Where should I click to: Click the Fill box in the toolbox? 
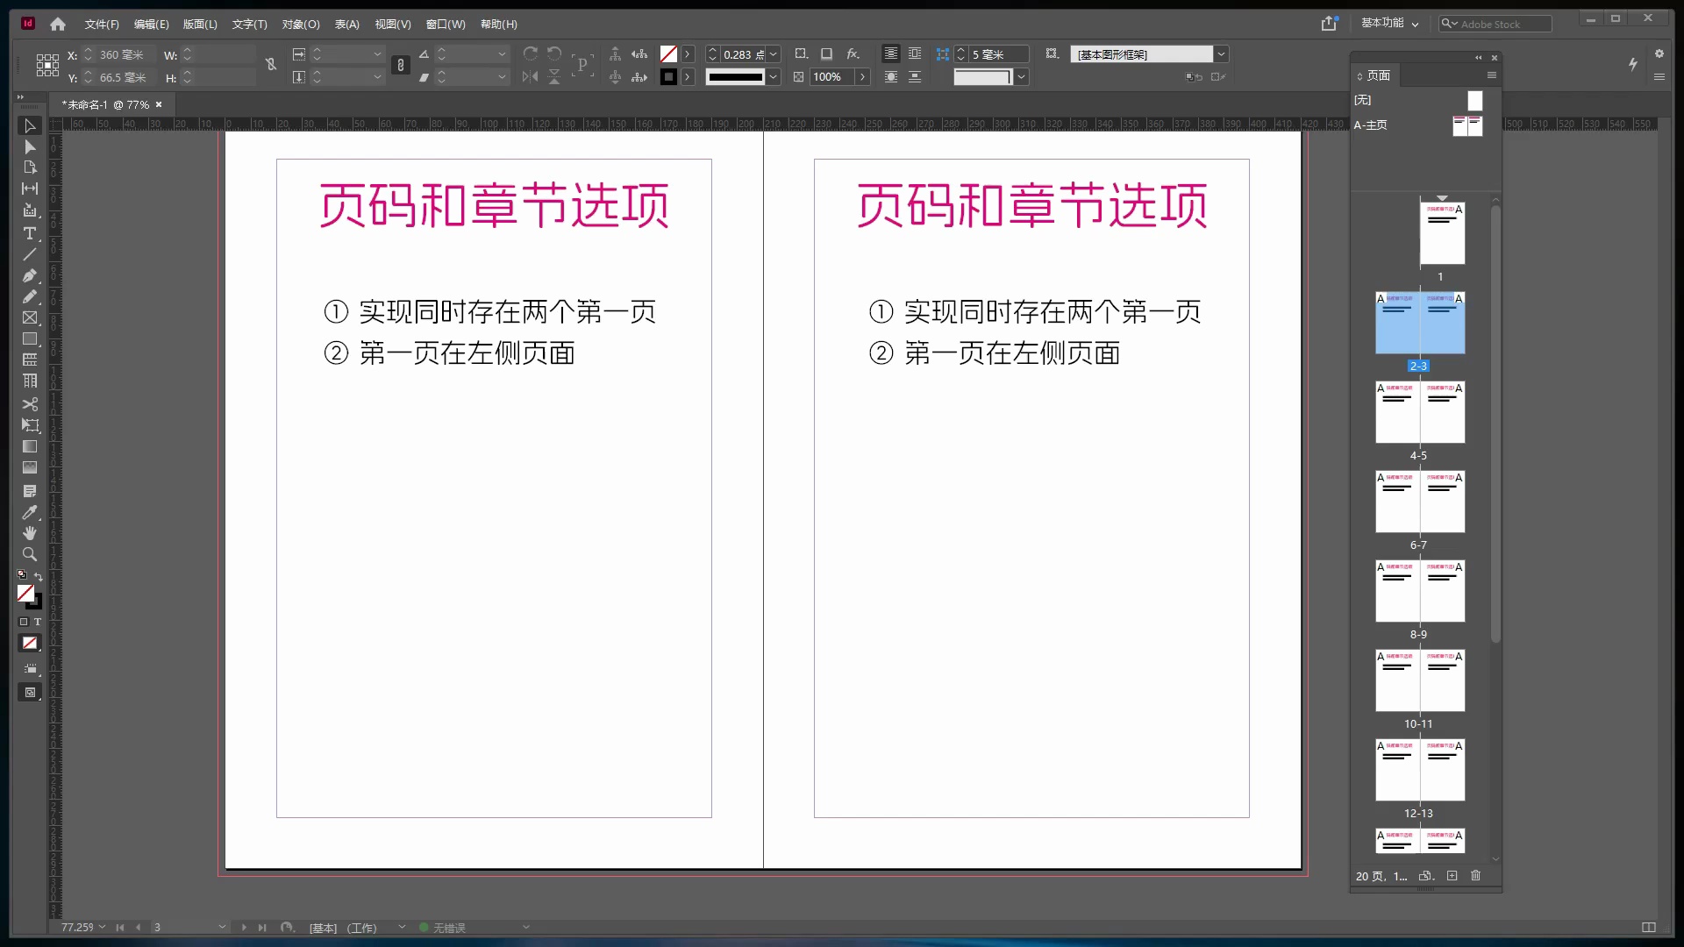coord(25,594)
